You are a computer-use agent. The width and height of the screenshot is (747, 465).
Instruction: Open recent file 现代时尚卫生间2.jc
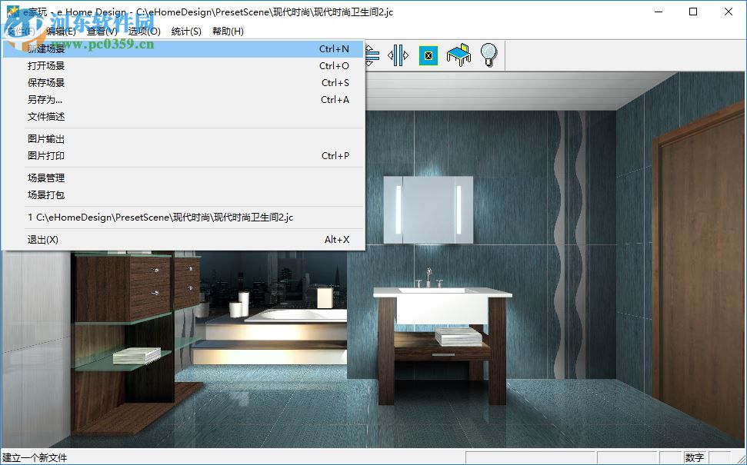click(183, 218)
